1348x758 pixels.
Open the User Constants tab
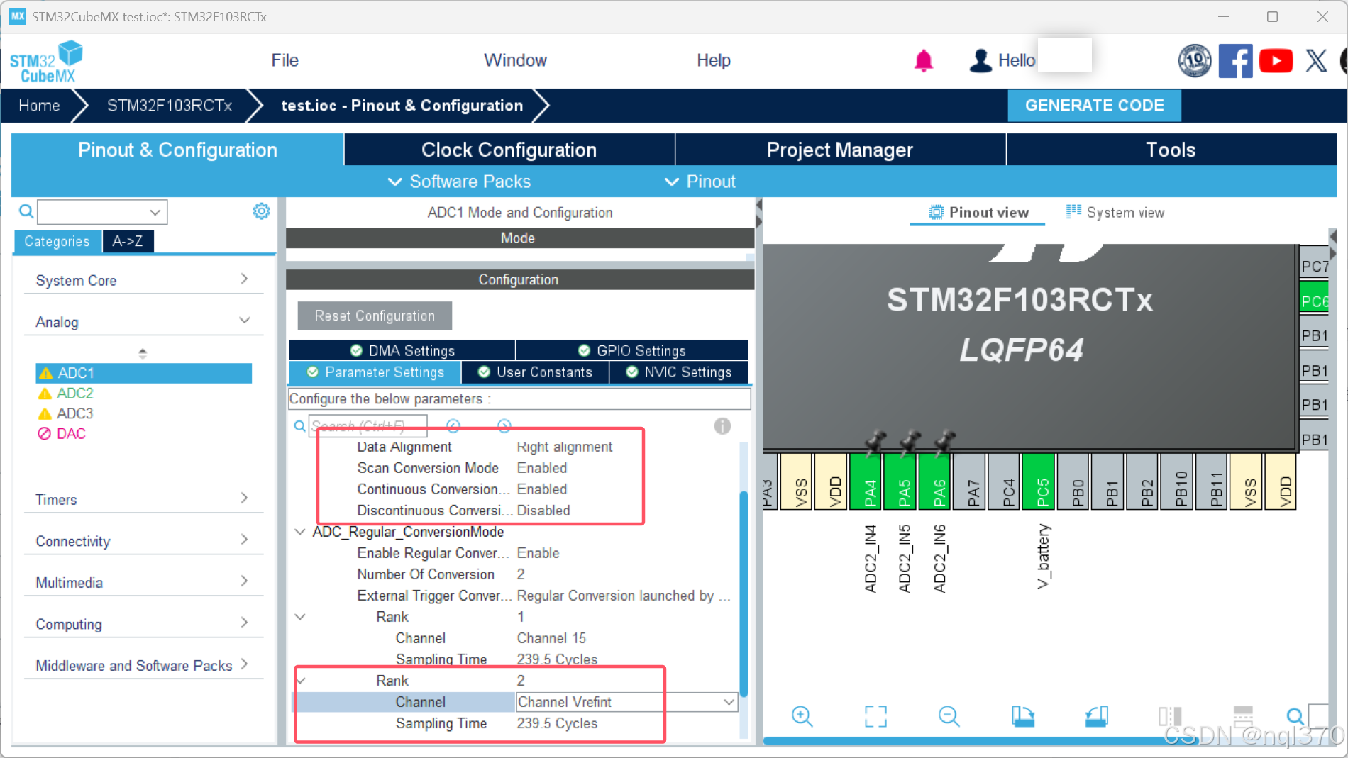click(535, 372)
